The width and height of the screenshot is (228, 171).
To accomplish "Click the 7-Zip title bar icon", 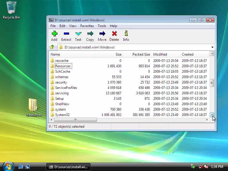I will click(x=51, y=20).
